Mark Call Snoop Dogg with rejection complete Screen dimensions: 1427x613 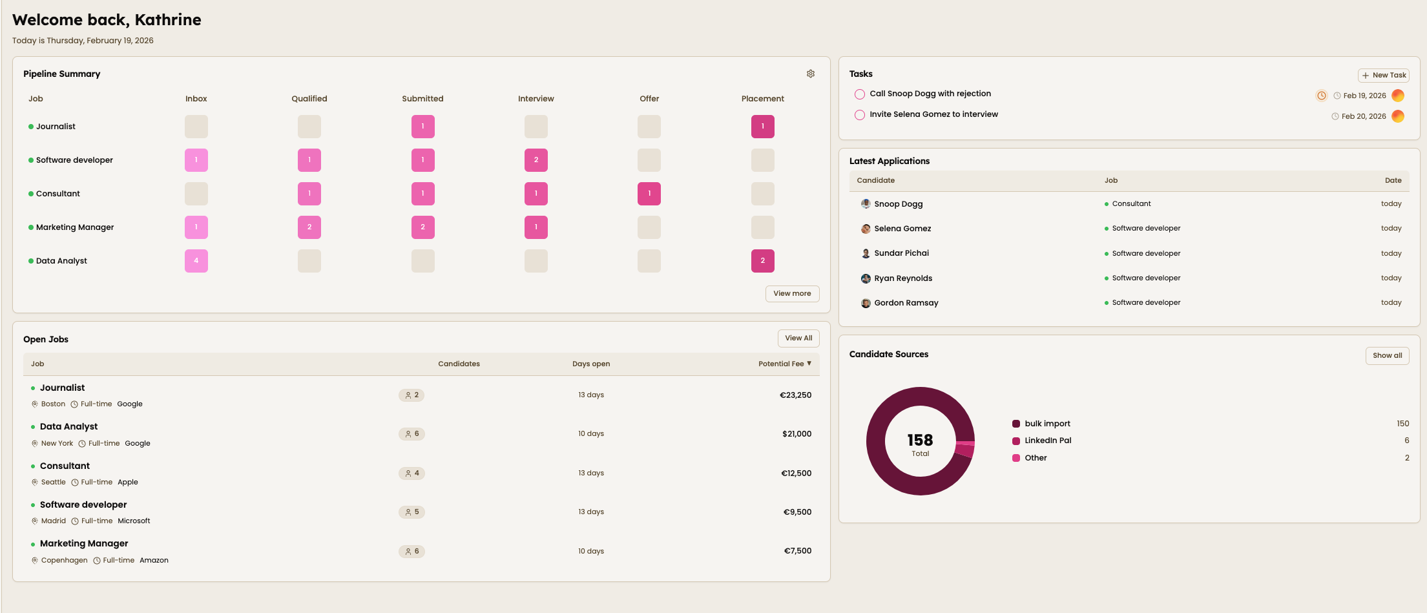tap(860, 94)
